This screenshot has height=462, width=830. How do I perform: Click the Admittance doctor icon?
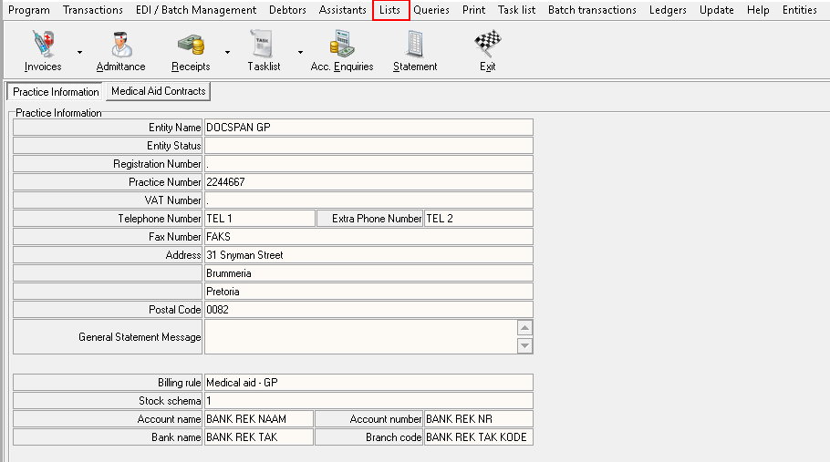click(120, 45)
